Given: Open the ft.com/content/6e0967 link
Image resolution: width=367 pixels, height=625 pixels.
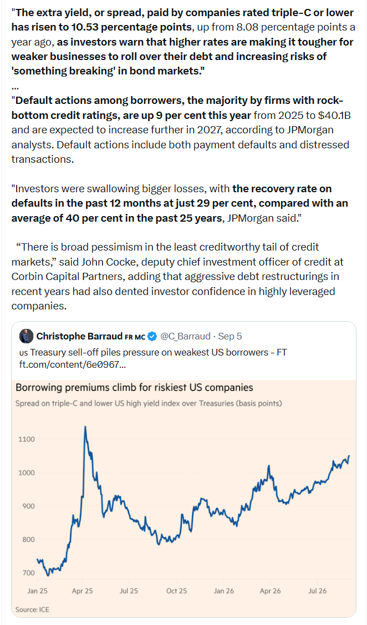Looking at the screenshot, I should tap(73, 364).
